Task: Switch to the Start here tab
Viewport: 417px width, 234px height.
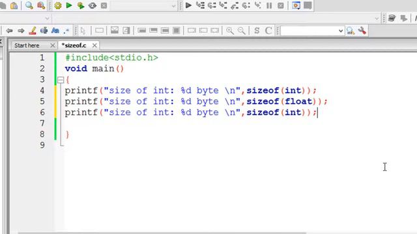Action: pos(27,45)
